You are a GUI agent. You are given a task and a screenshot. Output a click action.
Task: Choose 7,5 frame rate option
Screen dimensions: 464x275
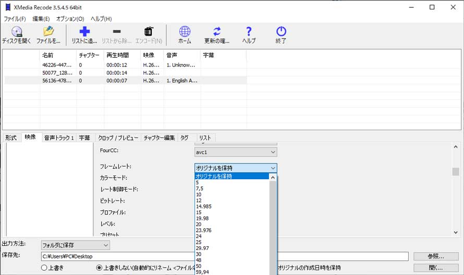pos(232,189)
